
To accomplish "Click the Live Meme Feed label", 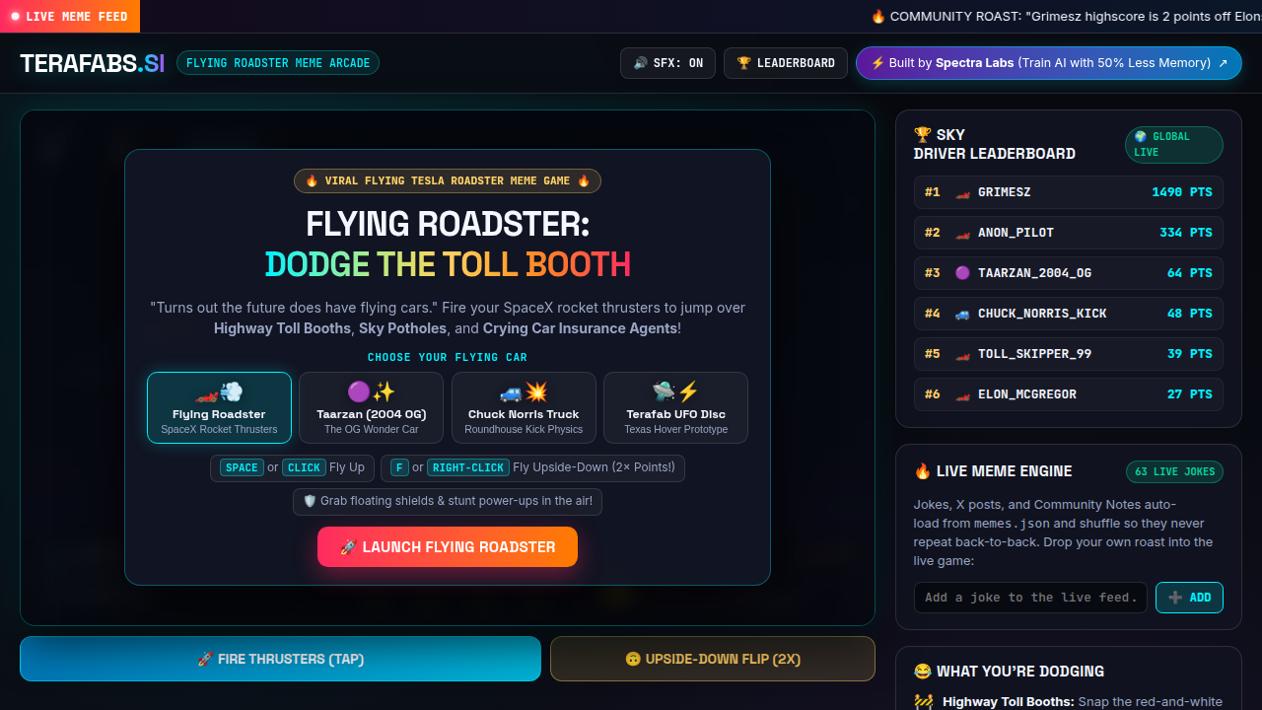I will [x=70, y=17].
